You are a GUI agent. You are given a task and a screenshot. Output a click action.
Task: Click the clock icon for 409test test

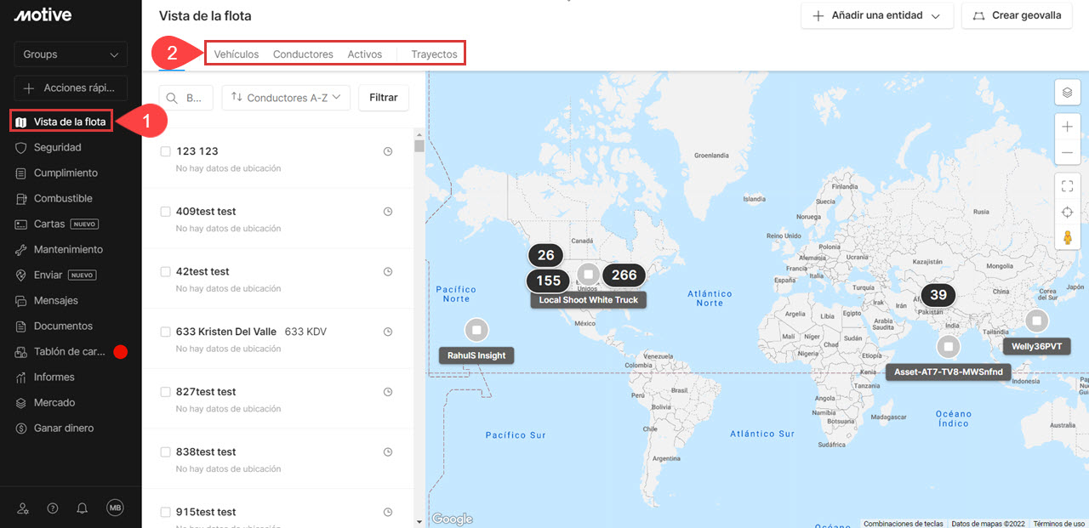(388, 212)
